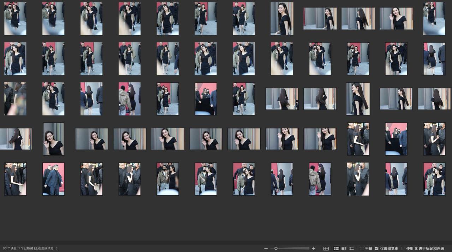452x252 pixels.
Task: Switch to thumbnails view icon
Action: 336,248
